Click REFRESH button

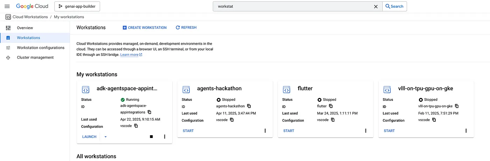[186, 28]
